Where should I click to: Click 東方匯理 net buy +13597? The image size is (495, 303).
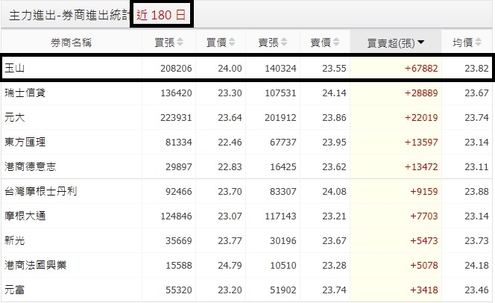(x=421, y=143)
